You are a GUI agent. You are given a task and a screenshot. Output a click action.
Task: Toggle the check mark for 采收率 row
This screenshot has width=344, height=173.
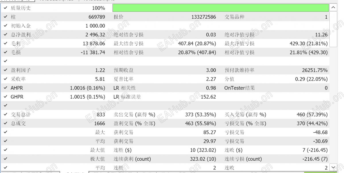point(5,79)
